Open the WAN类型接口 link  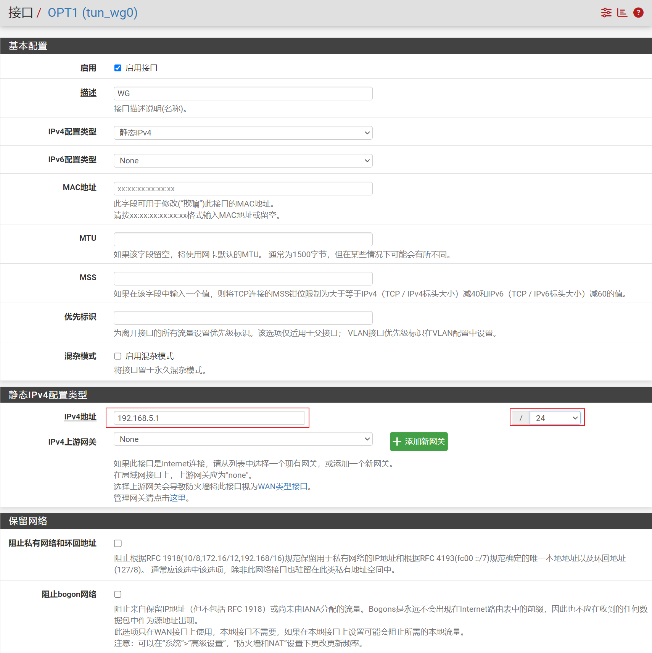coord(283,487)
